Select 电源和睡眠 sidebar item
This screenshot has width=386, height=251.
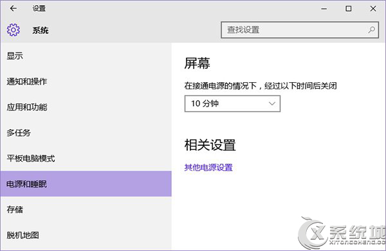86,184
